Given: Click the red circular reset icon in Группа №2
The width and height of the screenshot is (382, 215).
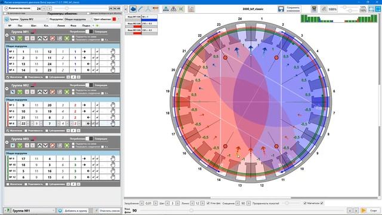Looking at the screenshot, I should (53, 92).
